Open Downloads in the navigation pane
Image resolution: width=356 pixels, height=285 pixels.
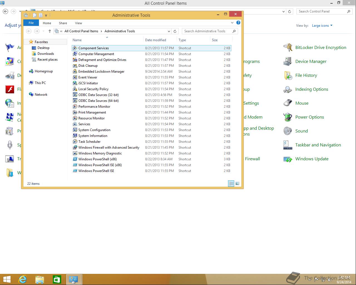(x=46, y=54)
